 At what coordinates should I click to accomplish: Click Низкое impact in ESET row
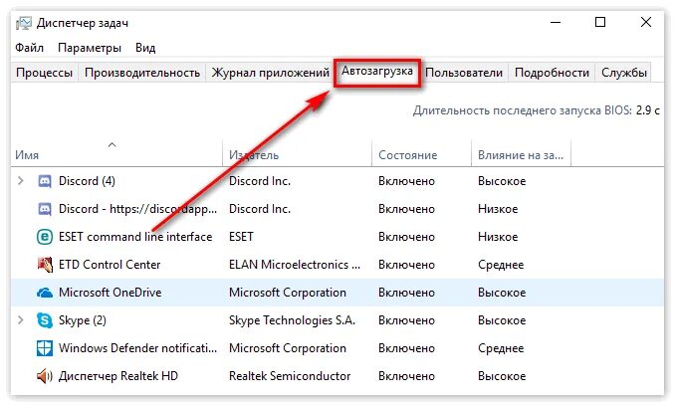(x=498, y=237)
